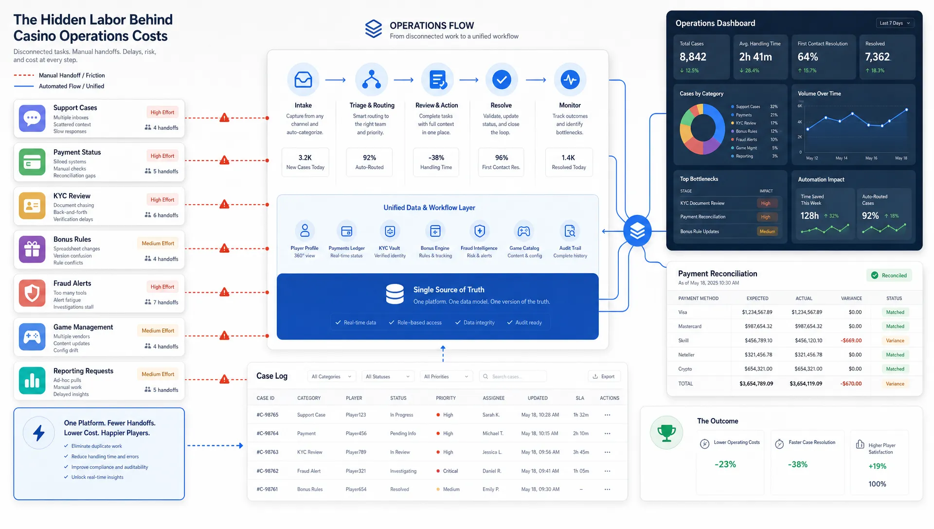This screenshot has height=529, width=934.
Task: Click the Higher Player Satisfaction thumbs-up icon
Action: (860, 444)
